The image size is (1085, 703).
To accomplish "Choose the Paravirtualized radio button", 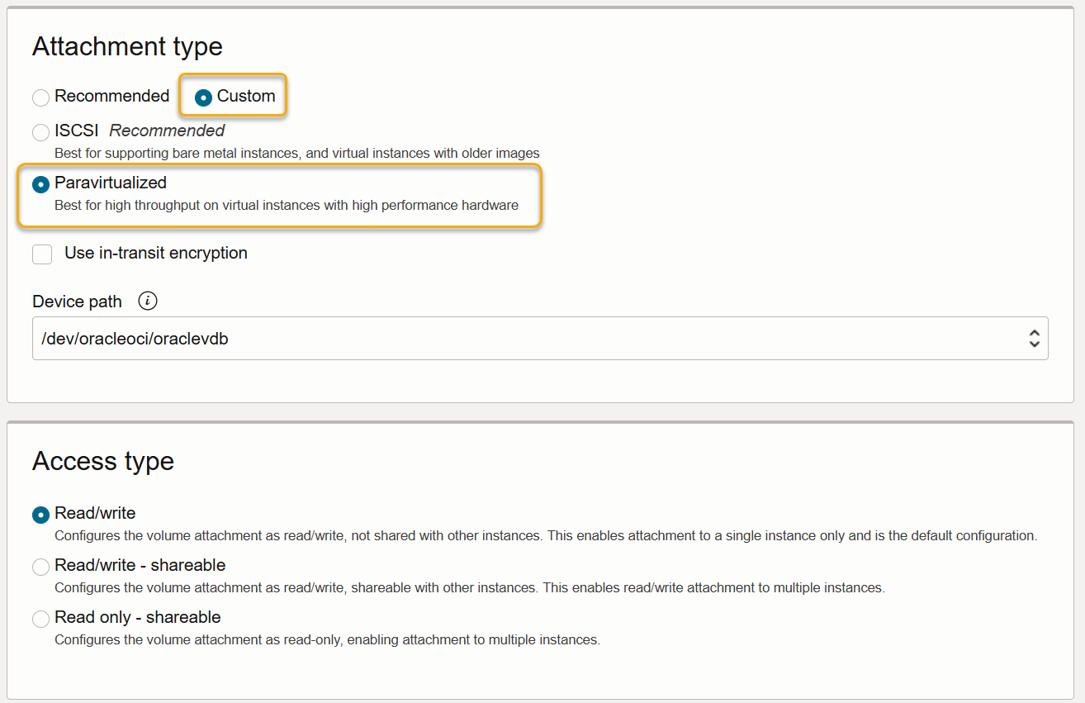I will tap(40, 184).
